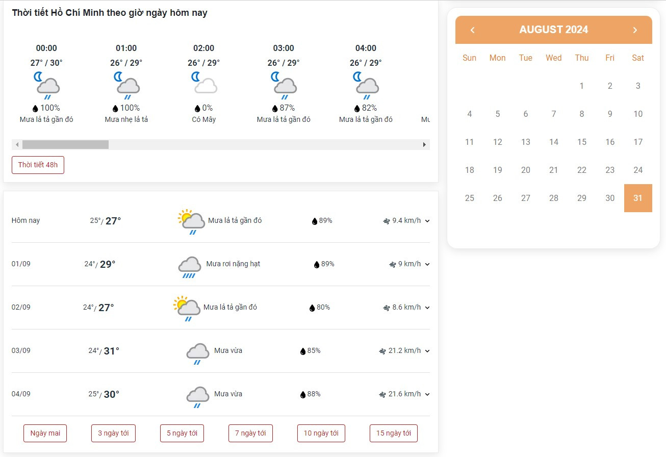The height and width of the screenshot is (457, 666).
Task: Click the drop icon at 04:00 82%
Action: pos(357,109)
